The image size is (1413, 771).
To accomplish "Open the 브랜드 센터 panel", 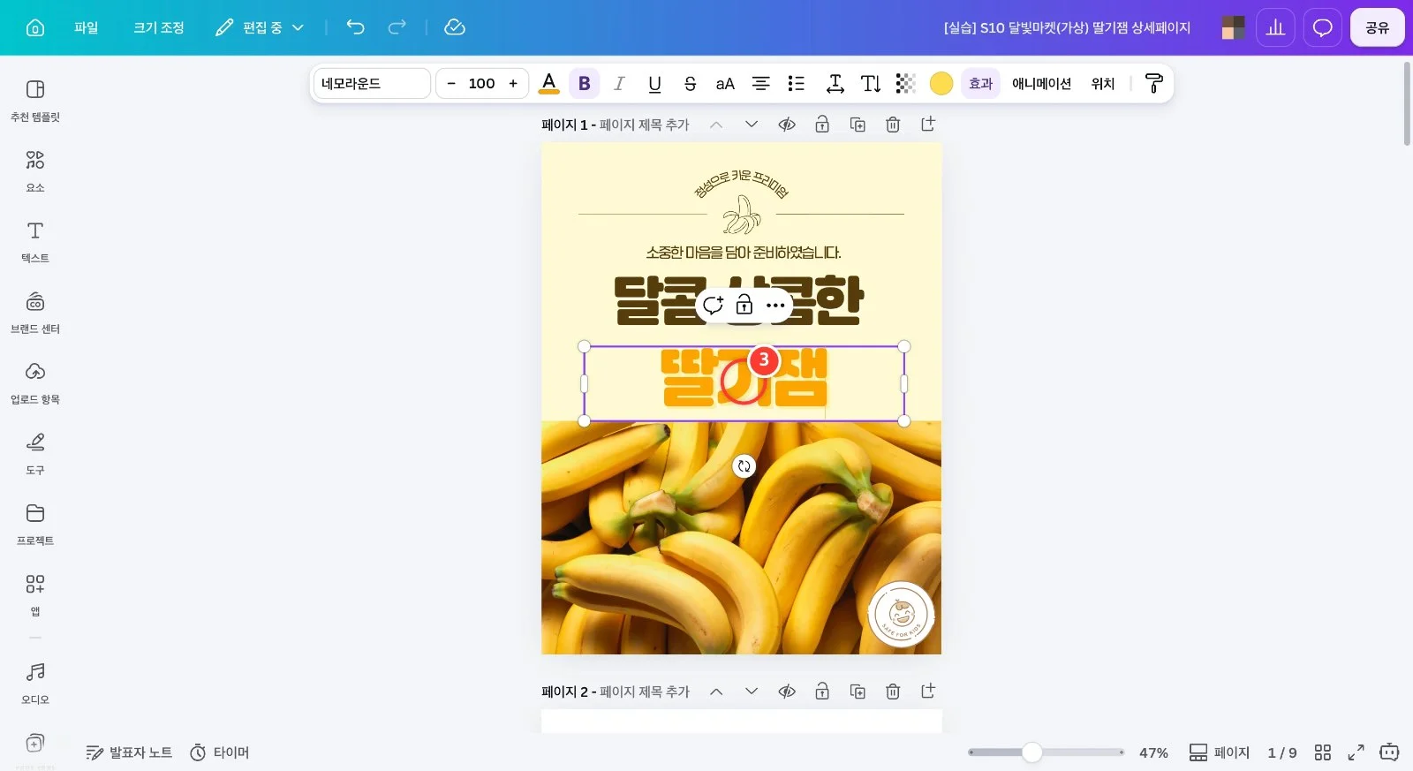I will [35, 312].
